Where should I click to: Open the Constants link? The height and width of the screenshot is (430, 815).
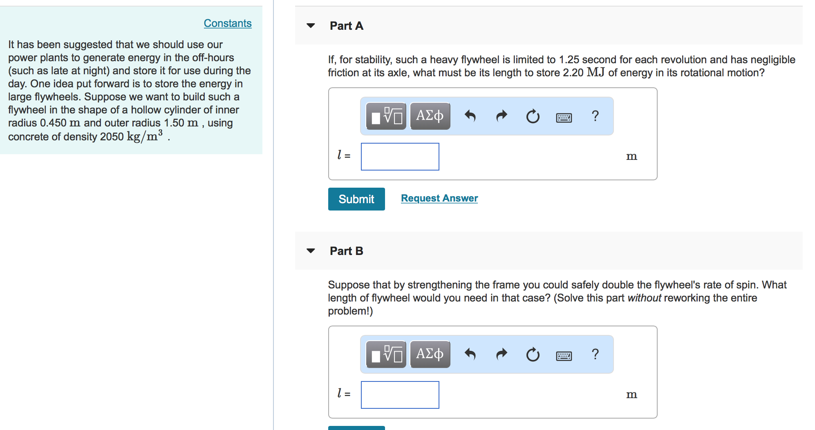[227, 23]
